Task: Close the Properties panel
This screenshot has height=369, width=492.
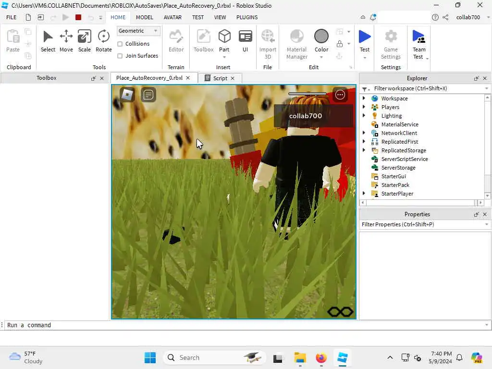Action: (x=485, y=214)
